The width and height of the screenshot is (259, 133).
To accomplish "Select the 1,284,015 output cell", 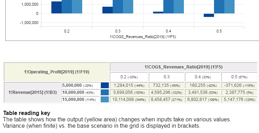I will tap(129, 85).
